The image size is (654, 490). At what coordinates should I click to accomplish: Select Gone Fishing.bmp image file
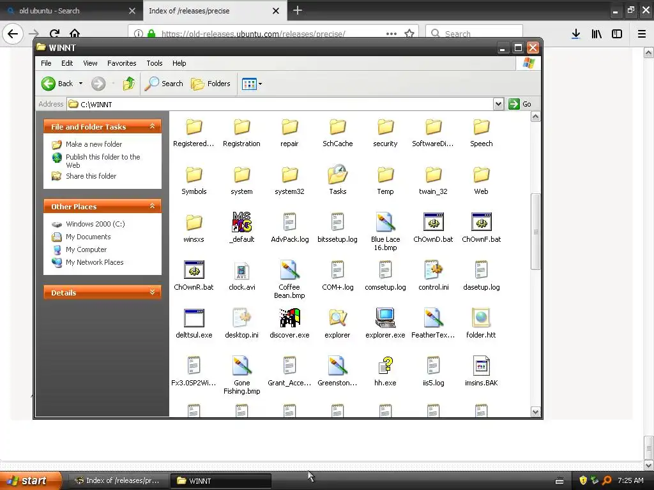(x=241, y=375)
